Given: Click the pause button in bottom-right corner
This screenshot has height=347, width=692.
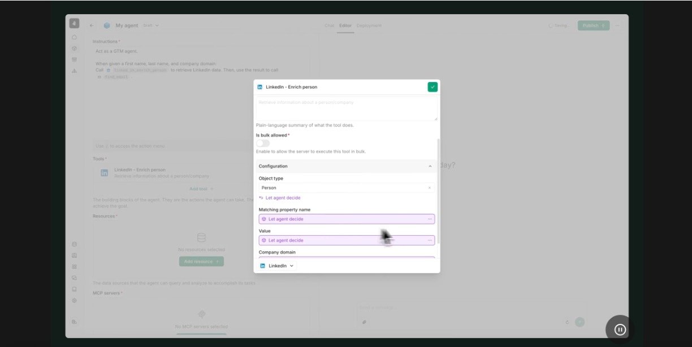Looking at the screenshot, I should tap(620, 329).
